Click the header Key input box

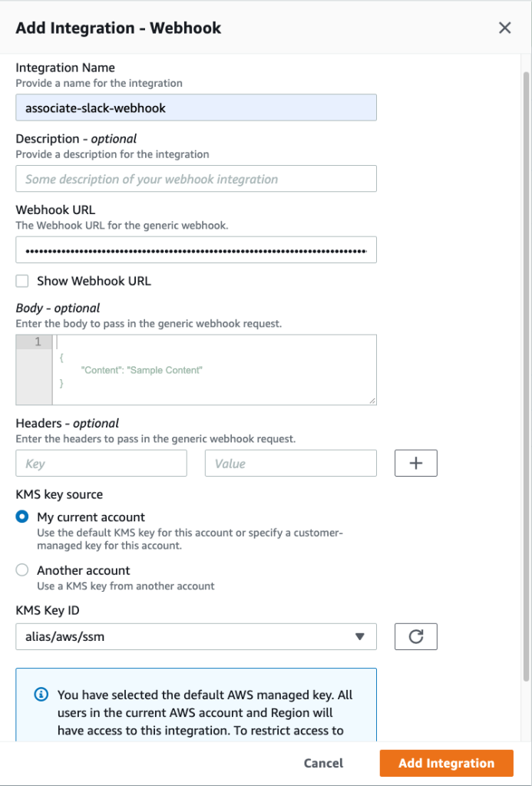pyautogui.click(x=101, y=463)
